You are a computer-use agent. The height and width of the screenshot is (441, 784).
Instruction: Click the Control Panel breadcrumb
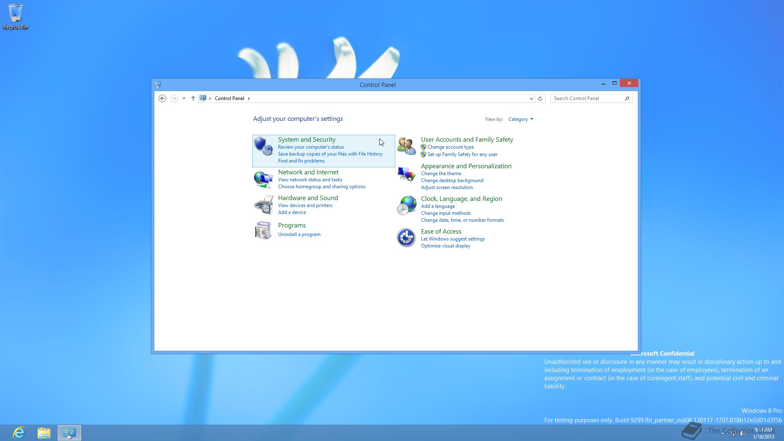(x=229, y=98)
